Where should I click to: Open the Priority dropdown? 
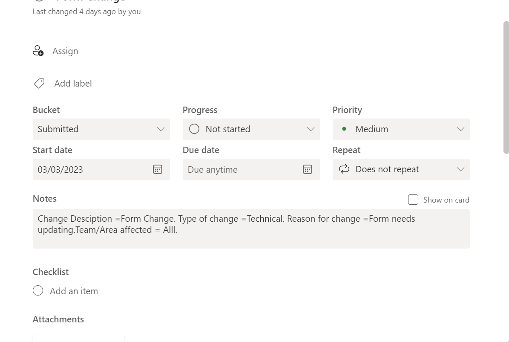460,129
